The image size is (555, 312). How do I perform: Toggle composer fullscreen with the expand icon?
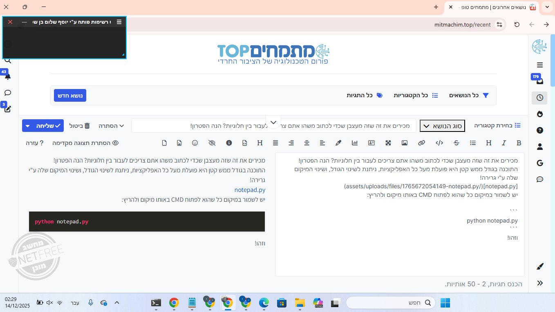point(388,143)
